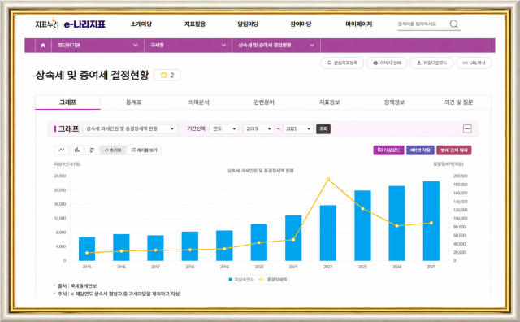
Task: Click the 2024 line data point
Action: coord(397,226)
